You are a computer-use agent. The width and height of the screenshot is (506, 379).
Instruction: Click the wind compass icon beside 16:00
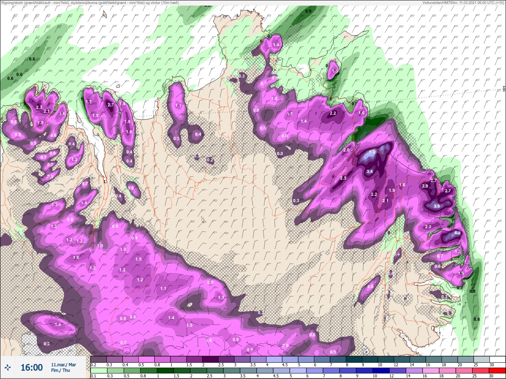[8, 368]
